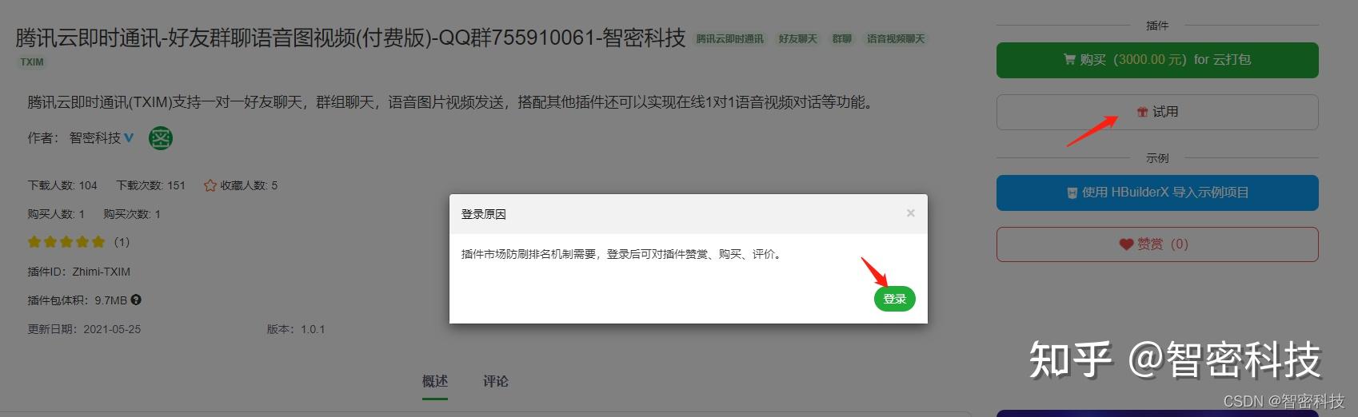Click the 语音视频聊天 tag
1358x417 pixels.
(x=896, y=38)
